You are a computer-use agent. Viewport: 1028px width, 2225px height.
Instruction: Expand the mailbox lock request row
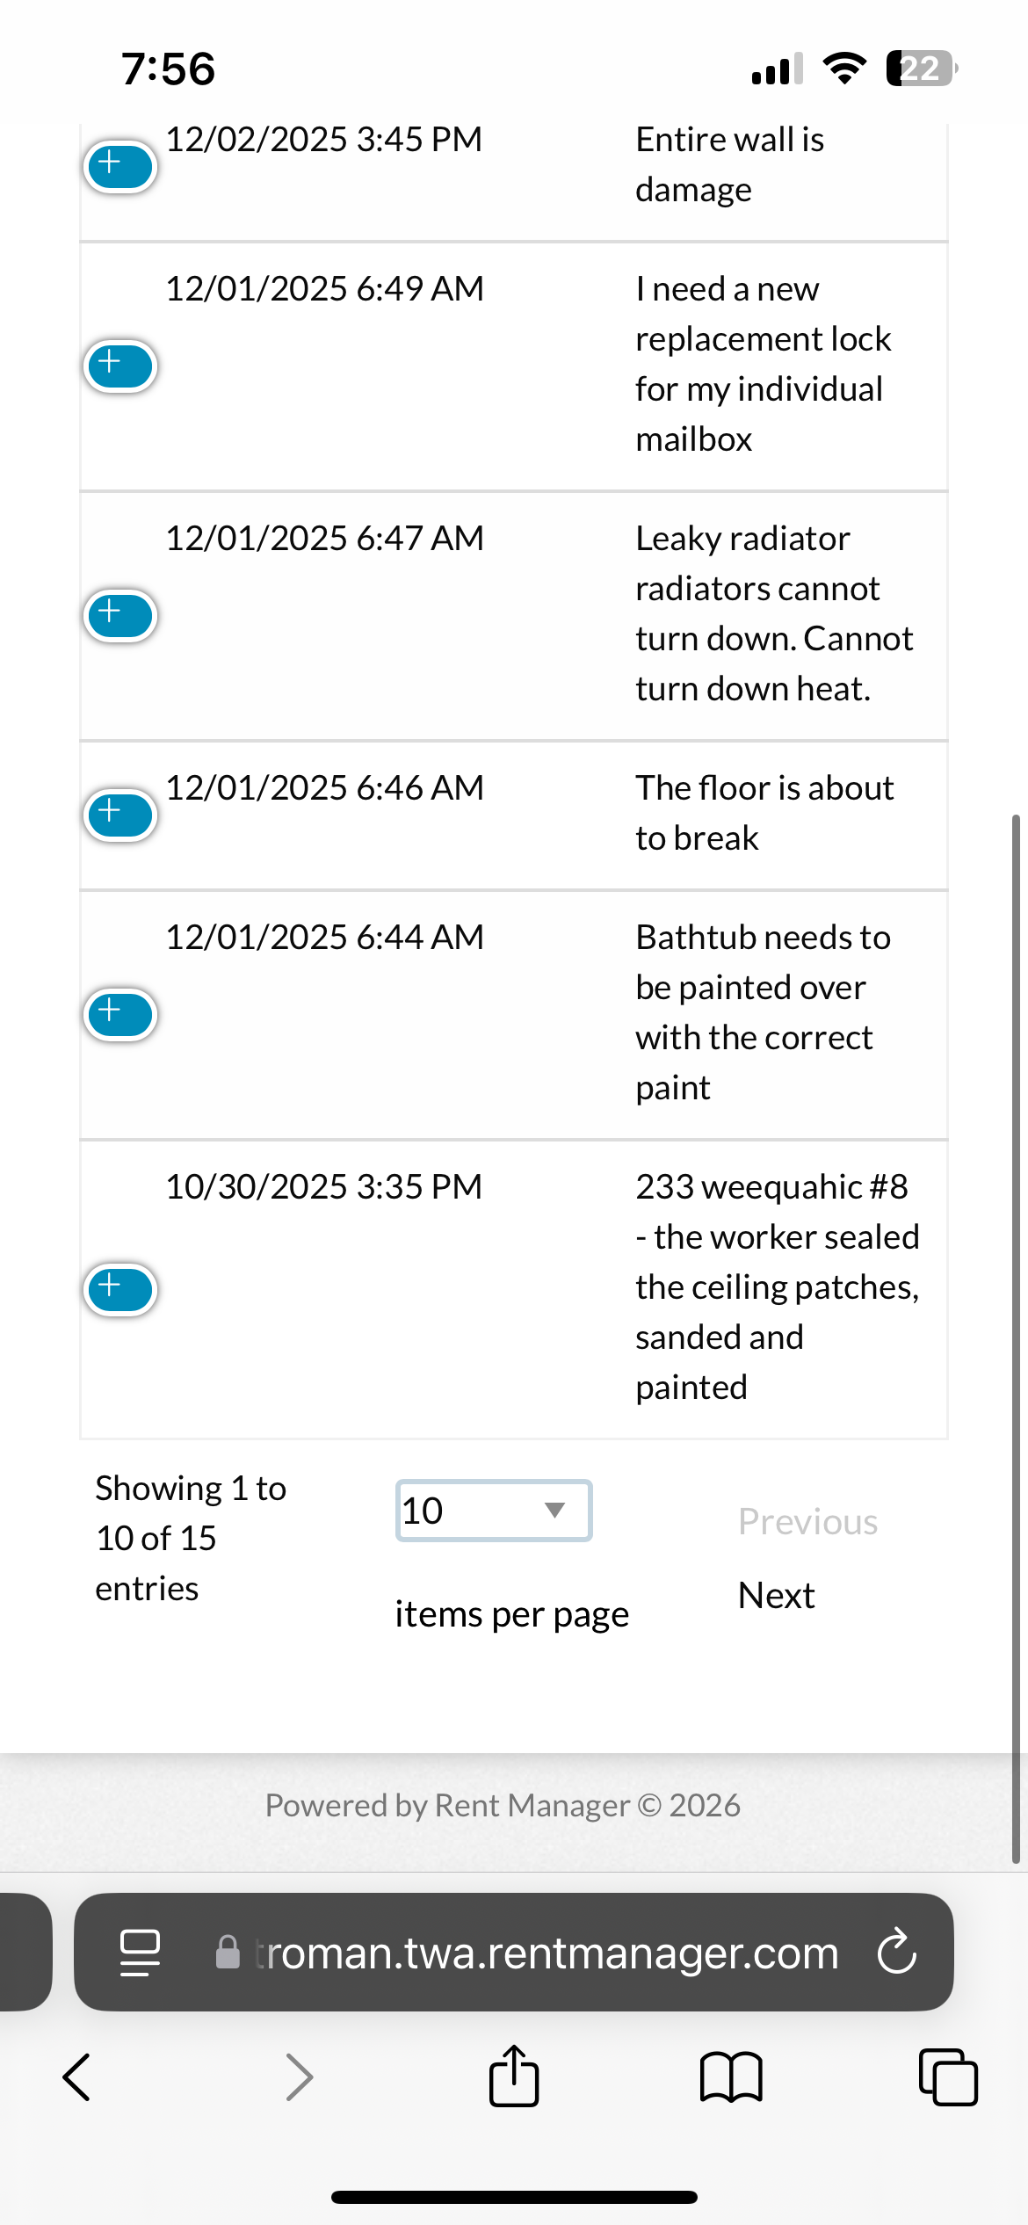pyautogui.click(x=120, y=366)
